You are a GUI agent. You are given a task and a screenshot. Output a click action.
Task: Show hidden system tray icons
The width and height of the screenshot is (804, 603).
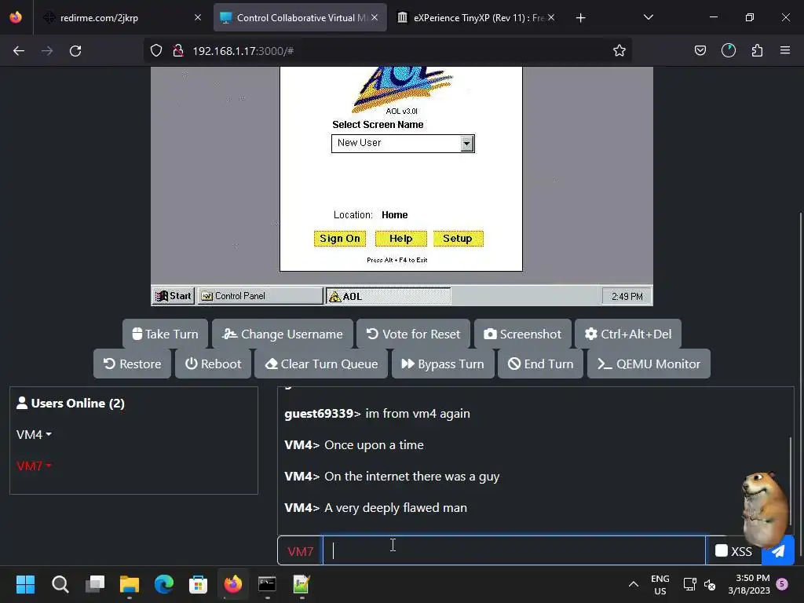634,584
